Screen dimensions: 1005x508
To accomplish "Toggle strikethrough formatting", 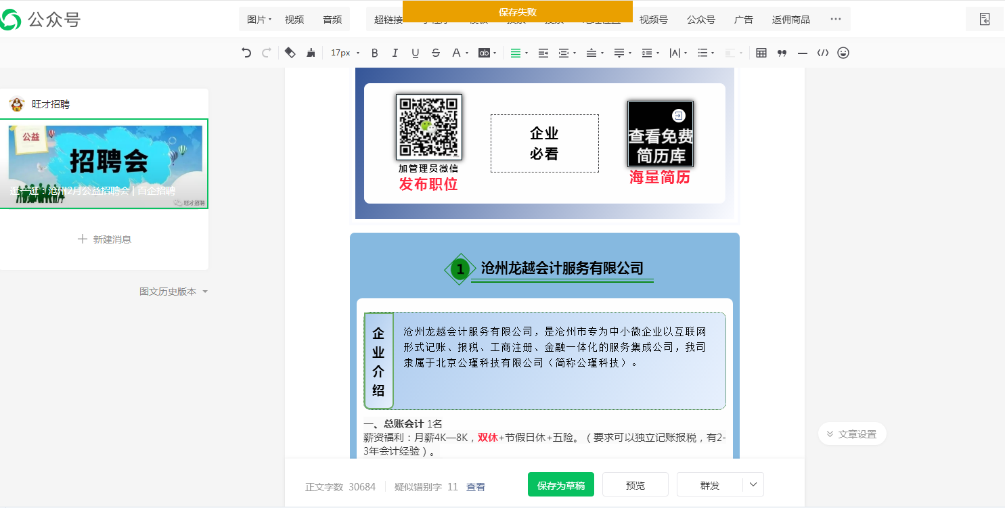I will click(x=436, y=53).
